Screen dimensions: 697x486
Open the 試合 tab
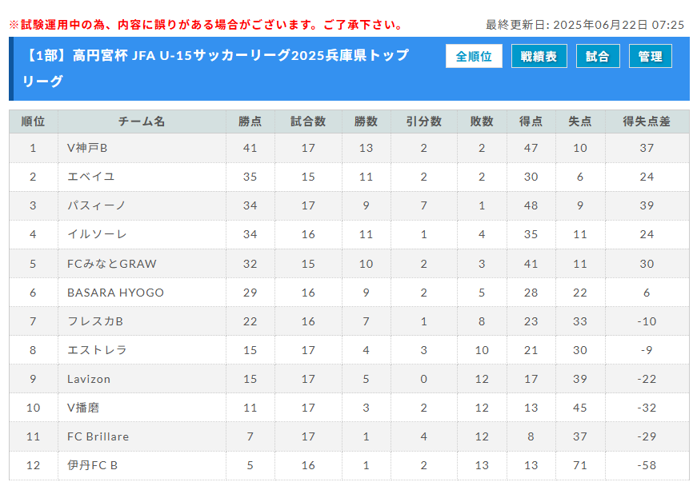point(598,57)
